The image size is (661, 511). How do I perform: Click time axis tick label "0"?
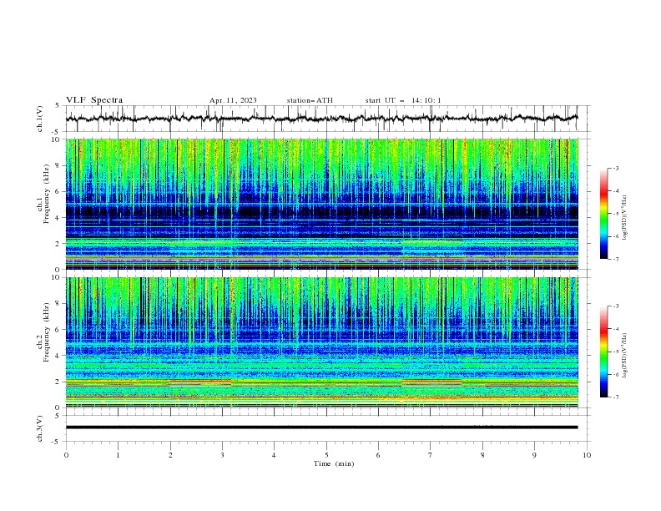[66, 455]
